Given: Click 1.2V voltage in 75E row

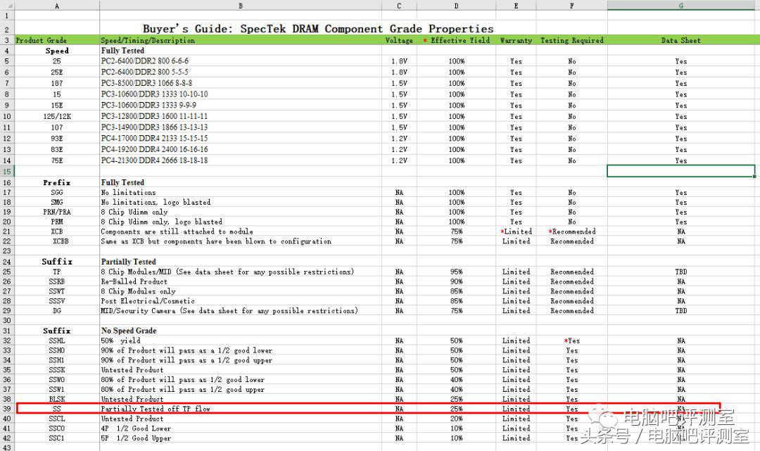Looking at the screenshot, I should pyautogui.click(x=399, y=160).
